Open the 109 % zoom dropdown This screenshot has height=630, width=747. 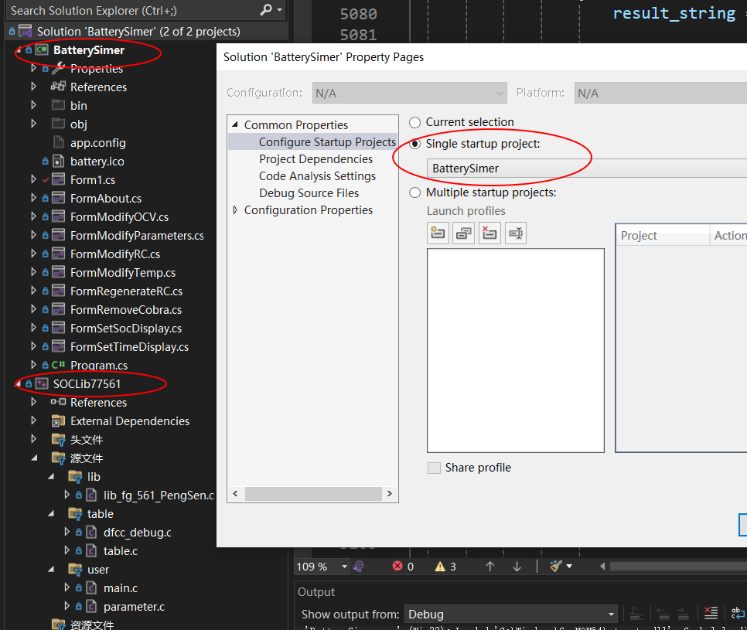coord(344,566)
